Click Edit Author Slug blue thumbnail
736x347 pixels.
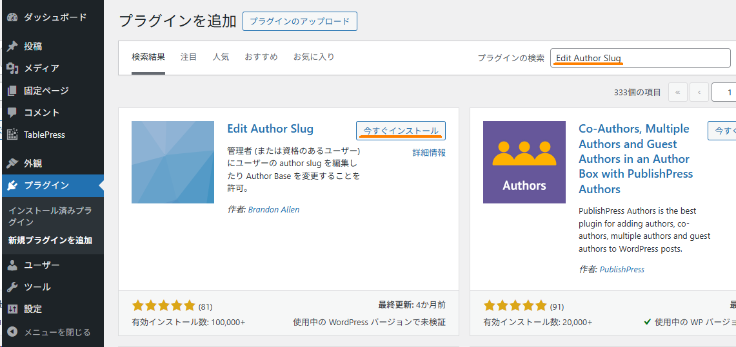point(173,162)
